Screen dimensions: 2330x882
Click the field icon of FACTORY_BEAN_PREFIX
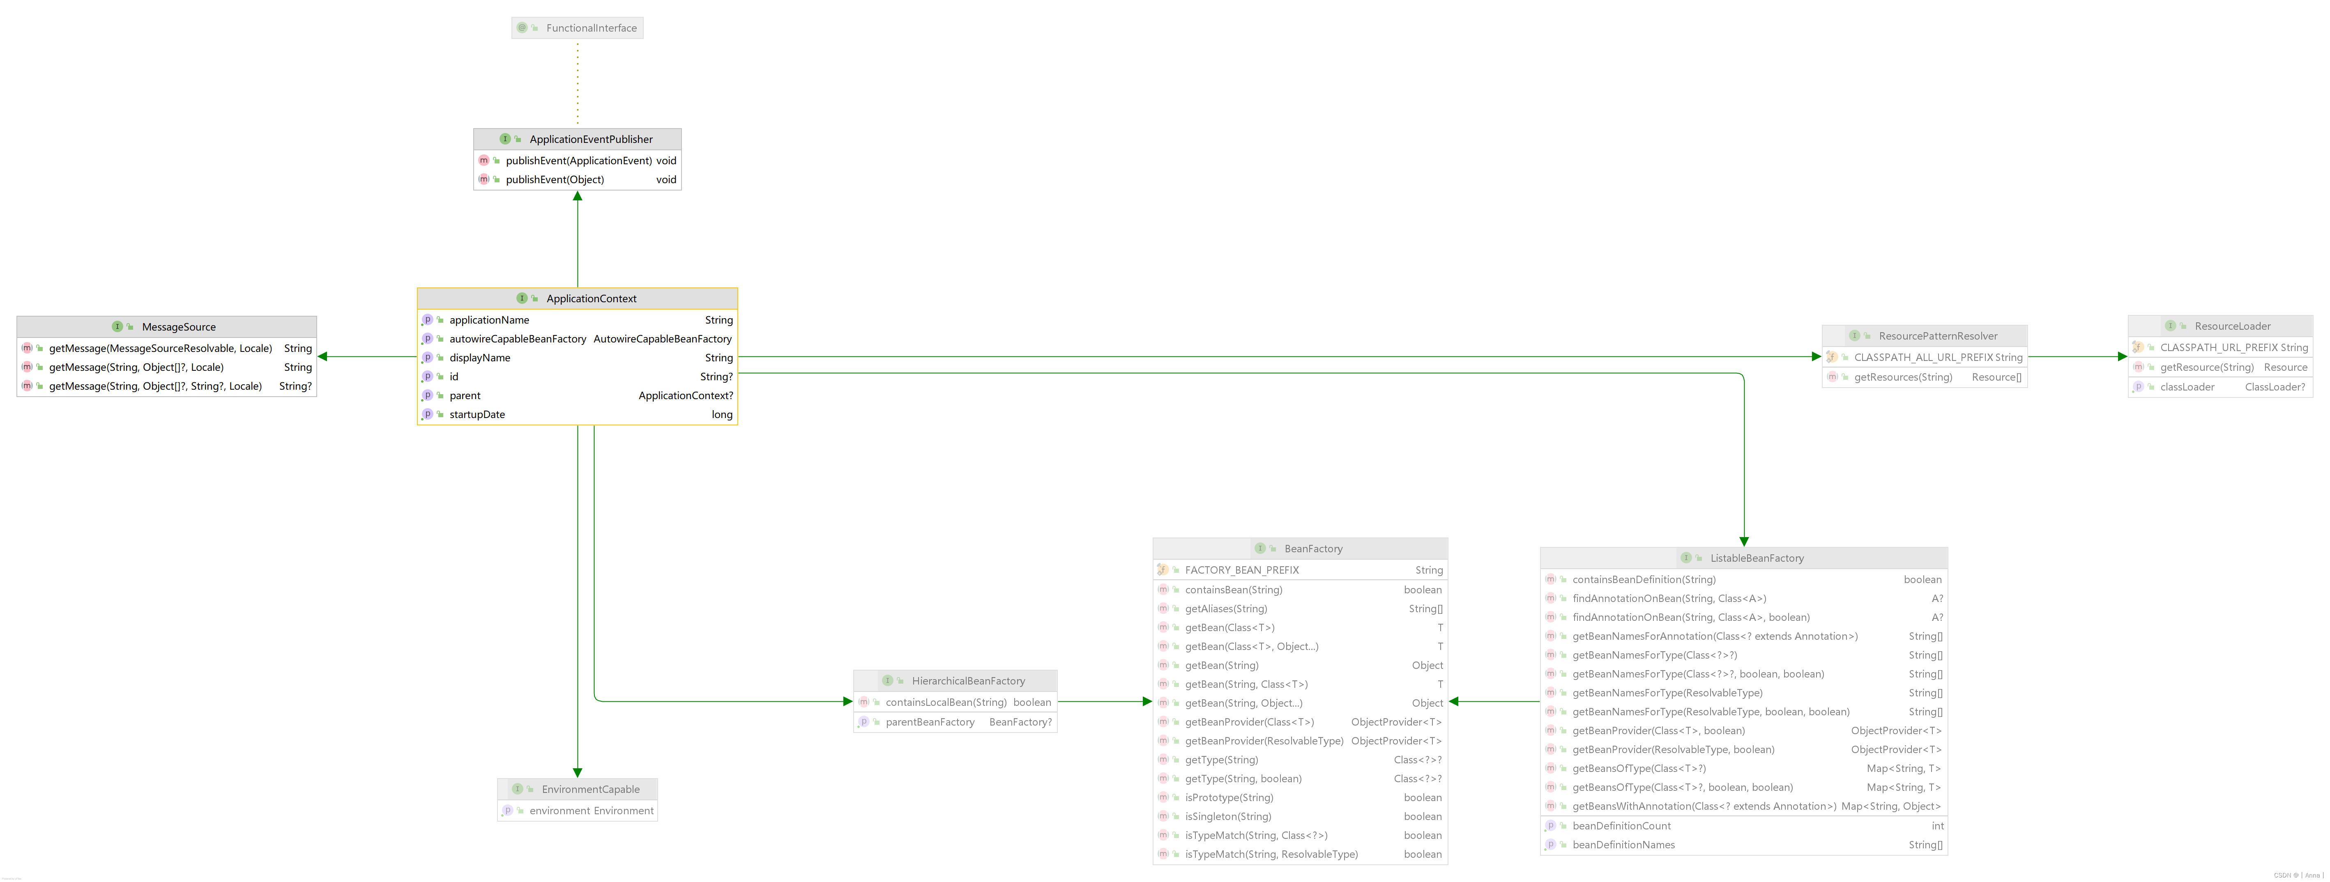click(x=1163, y=570)
